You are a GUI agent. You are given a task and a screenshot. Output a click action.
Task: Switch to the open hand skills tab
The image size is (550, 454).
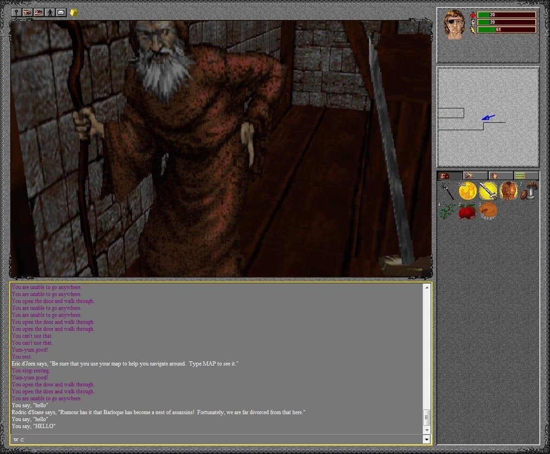pos(501,176)
